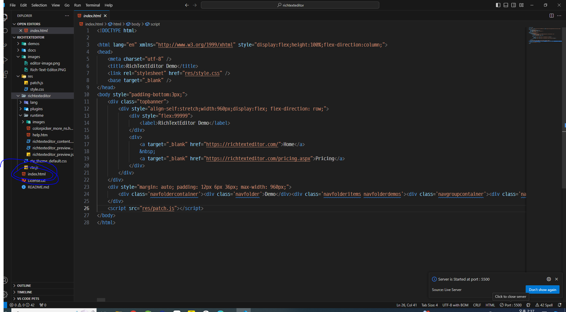Open Run and Debug view icon

pos(5,60)
